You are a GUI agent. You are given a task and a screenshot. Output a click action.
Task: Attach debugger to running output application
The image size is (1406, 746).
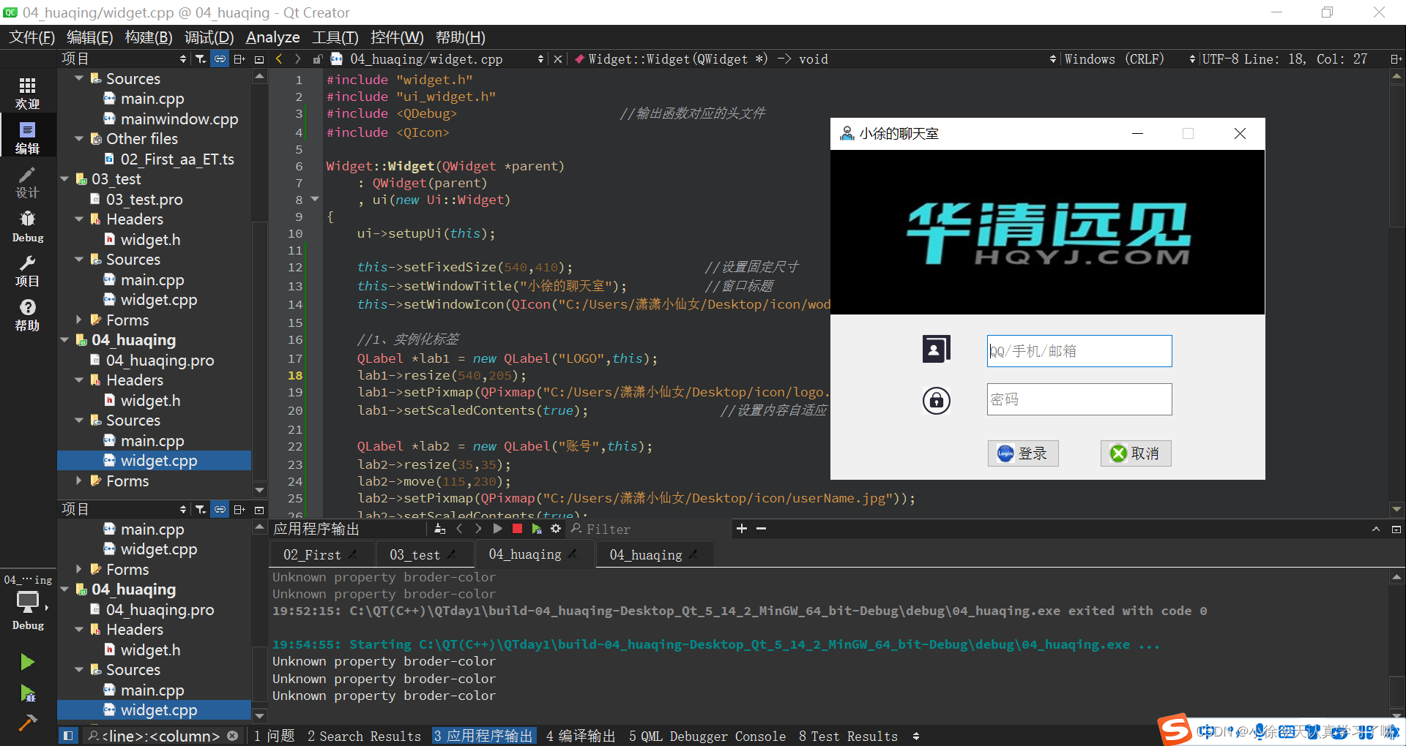coord(537,529)
